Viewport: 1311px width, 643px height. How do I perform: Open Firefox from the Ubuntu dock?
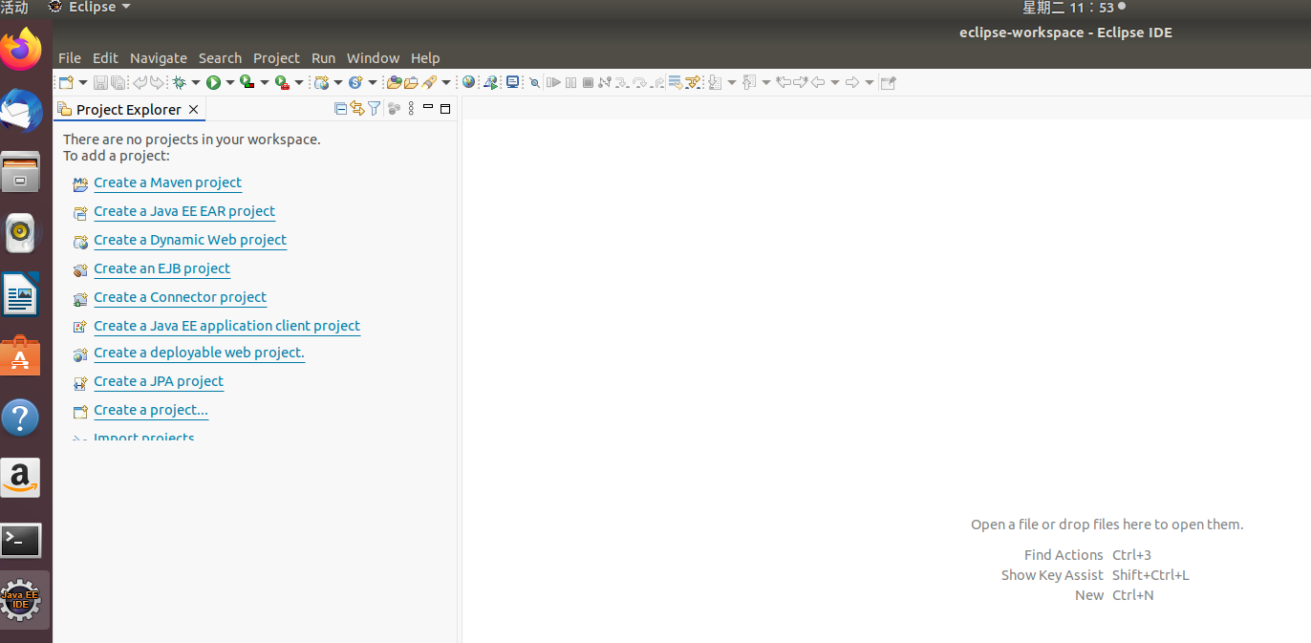[x=21, y=48]
